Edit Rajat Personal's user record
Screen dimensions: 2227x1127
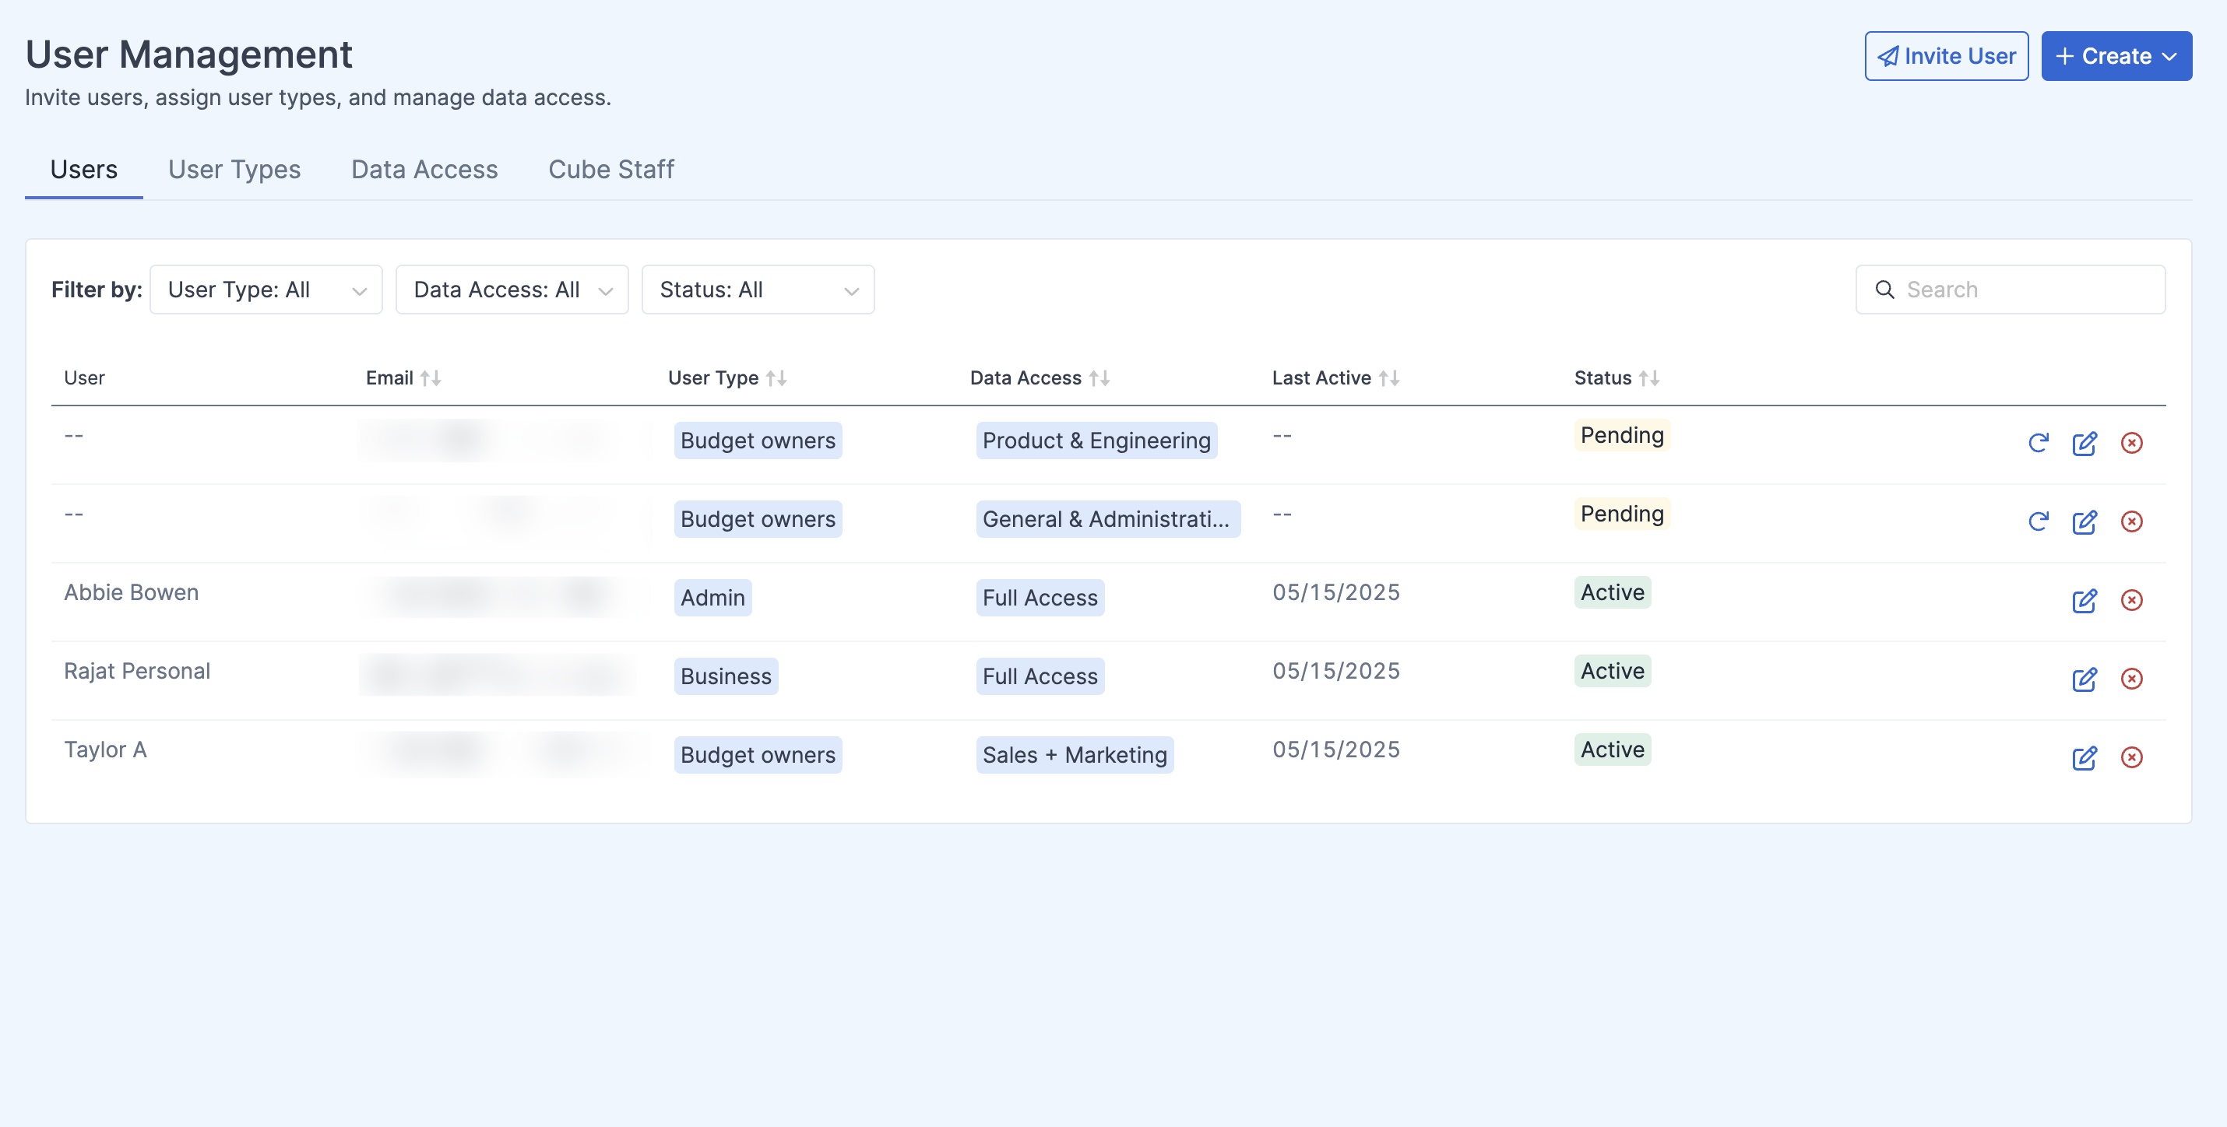click(x=2085, y=679)
